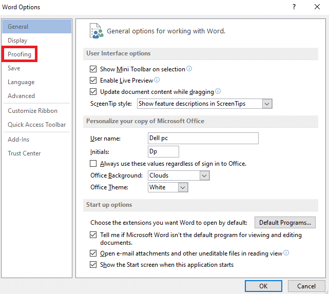Select the General category
Image resolution: width=329 pixels, height=294 pixels.
[x=37, y=27]
